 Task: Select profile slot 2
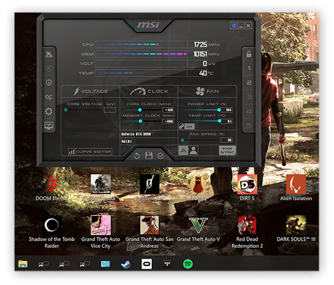[x=249, y=83]
